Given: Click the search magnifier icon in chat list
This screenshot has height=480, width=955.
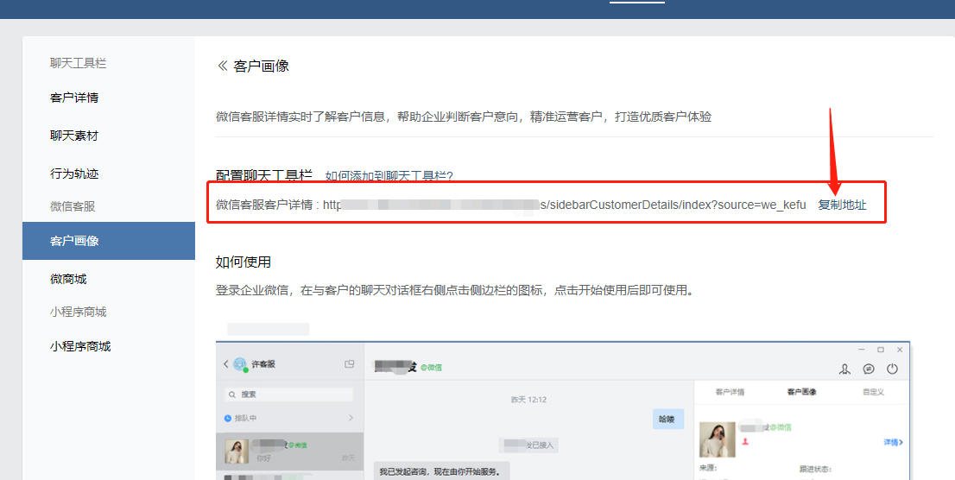Looking at the screenshot, I should [231, 395].
